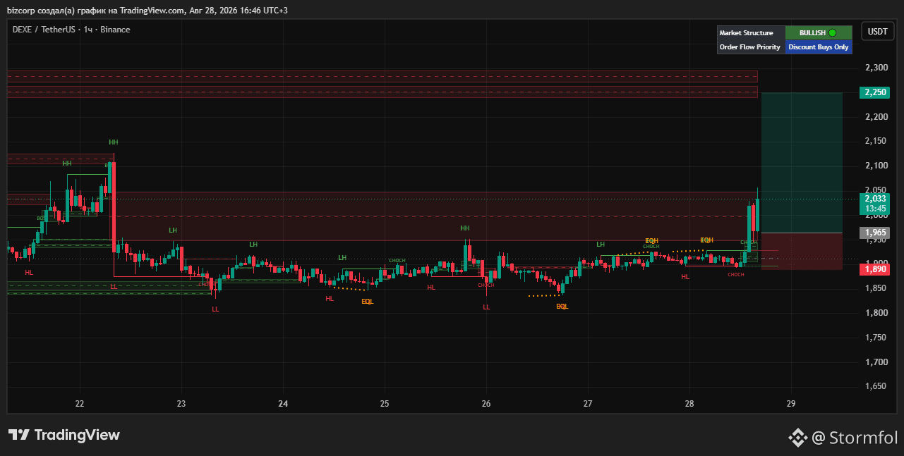Click the BULLISH market structure cell
This screenshot has height=456, width=904.
pos(819,32)
